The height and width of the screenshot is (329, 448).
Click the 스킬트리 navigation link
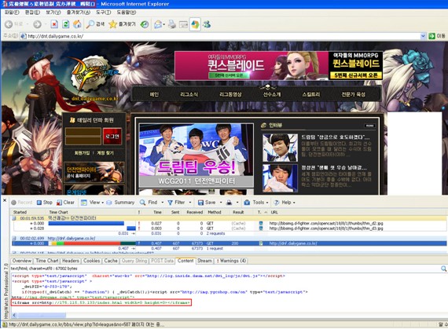coord(311,94)
